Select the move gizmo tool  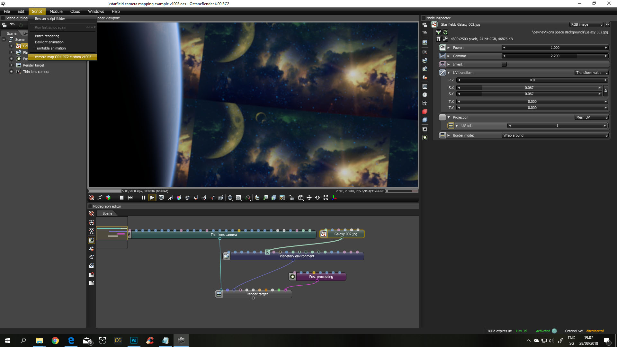pos(309,198)
